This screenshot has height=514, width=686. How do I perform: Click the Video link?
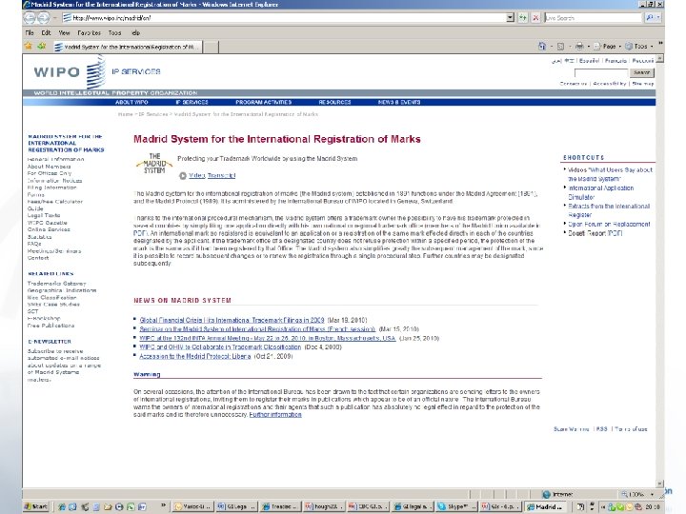pos(197,175)
